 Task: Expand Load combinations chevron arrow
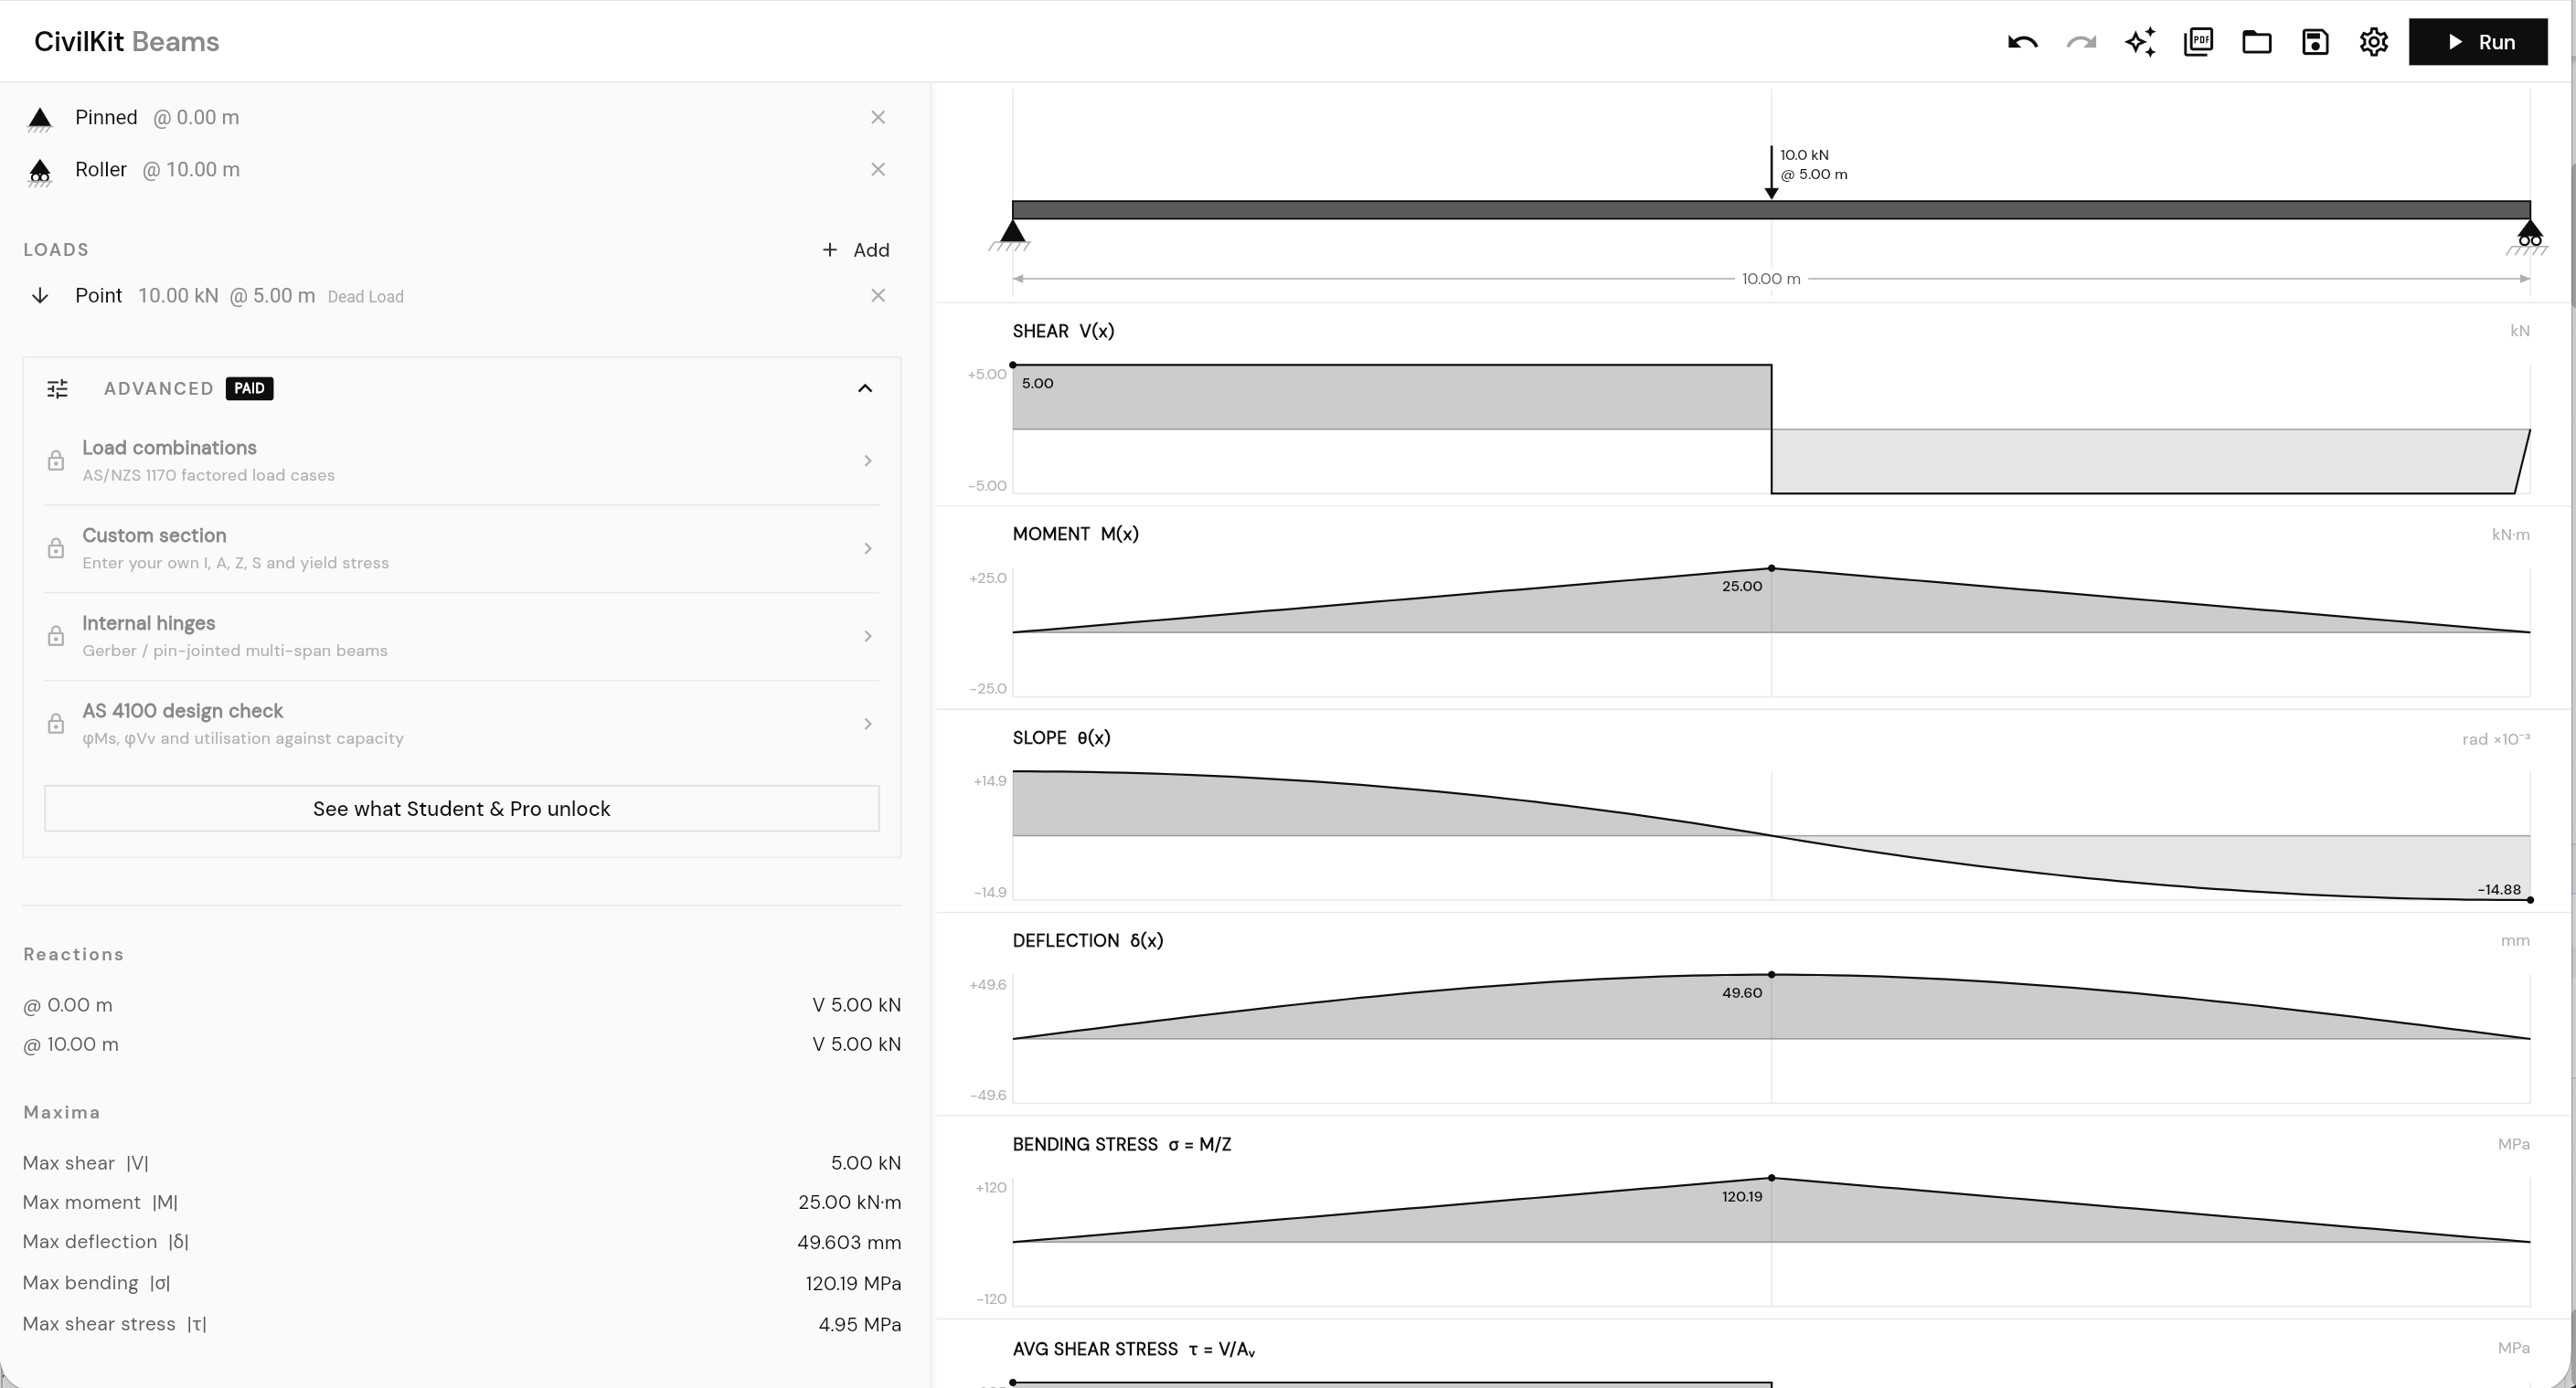pyautogui.click(x=868, y=461)
